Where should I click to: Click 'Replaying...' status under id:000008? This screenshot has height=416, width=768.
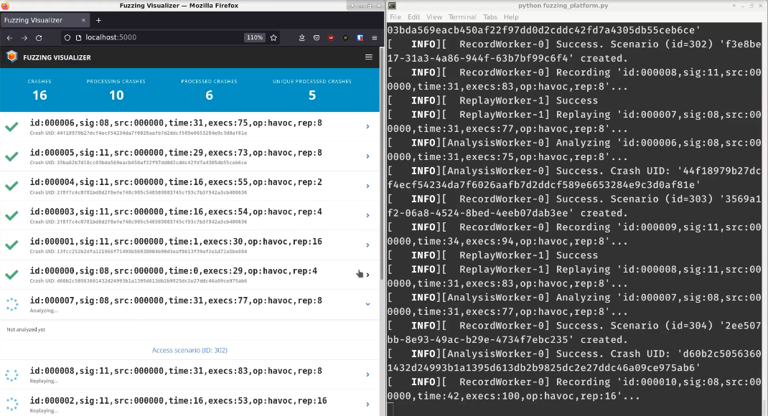pos(44,382)
